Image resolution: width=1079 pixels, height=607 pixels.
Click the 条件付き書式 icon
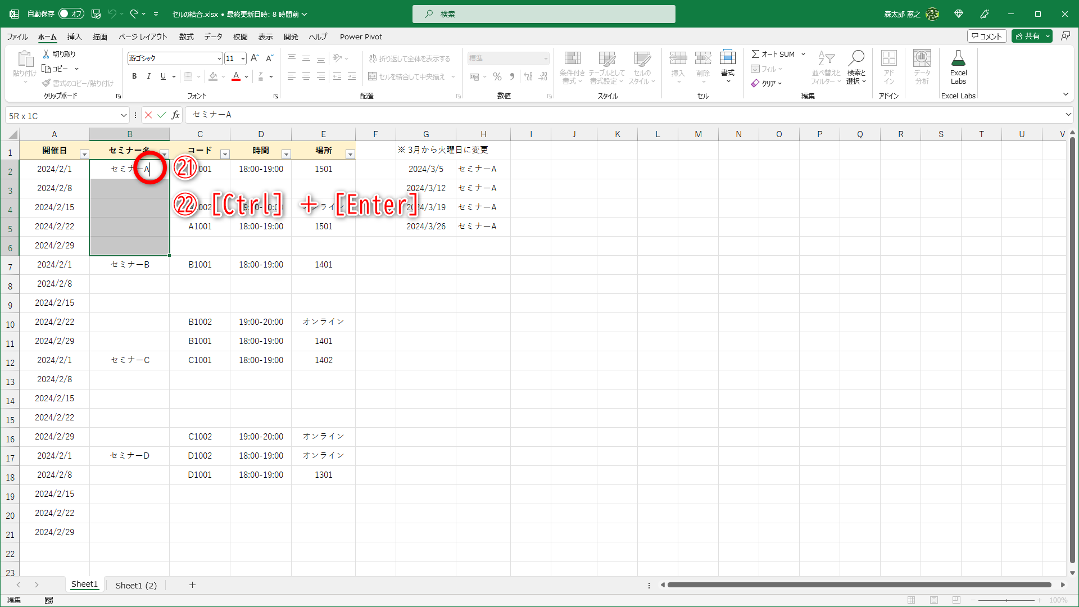[572, 66]
